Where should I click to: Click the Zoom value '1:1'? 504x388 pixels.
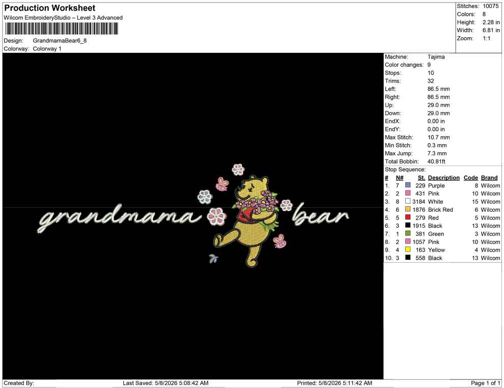[x=486, y=38]
